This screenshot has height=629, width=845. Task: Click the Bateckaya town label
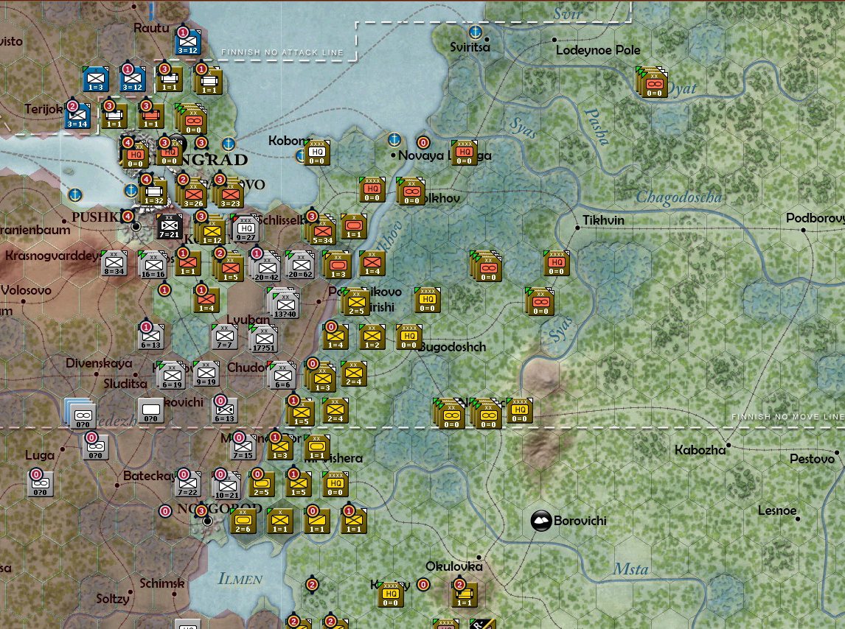coord(149,476)
